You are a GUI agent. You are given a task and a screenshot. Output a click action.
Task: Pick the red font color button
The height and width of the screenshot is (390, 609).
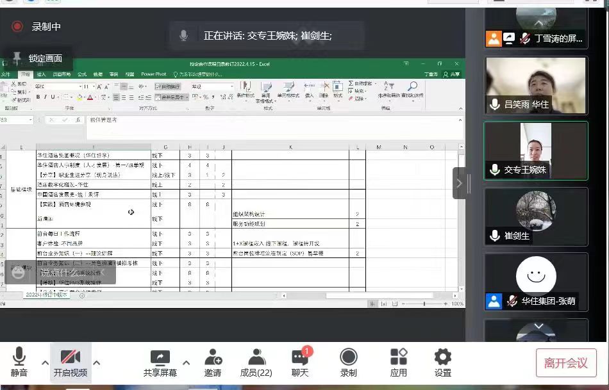(x=90, y=97)
